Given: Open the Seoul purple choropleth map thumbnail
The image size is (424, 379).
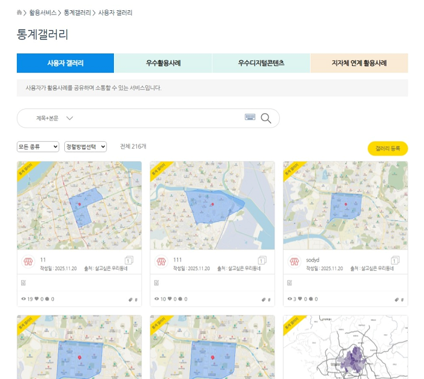Looking at the screenshot, I should [345, 347].
